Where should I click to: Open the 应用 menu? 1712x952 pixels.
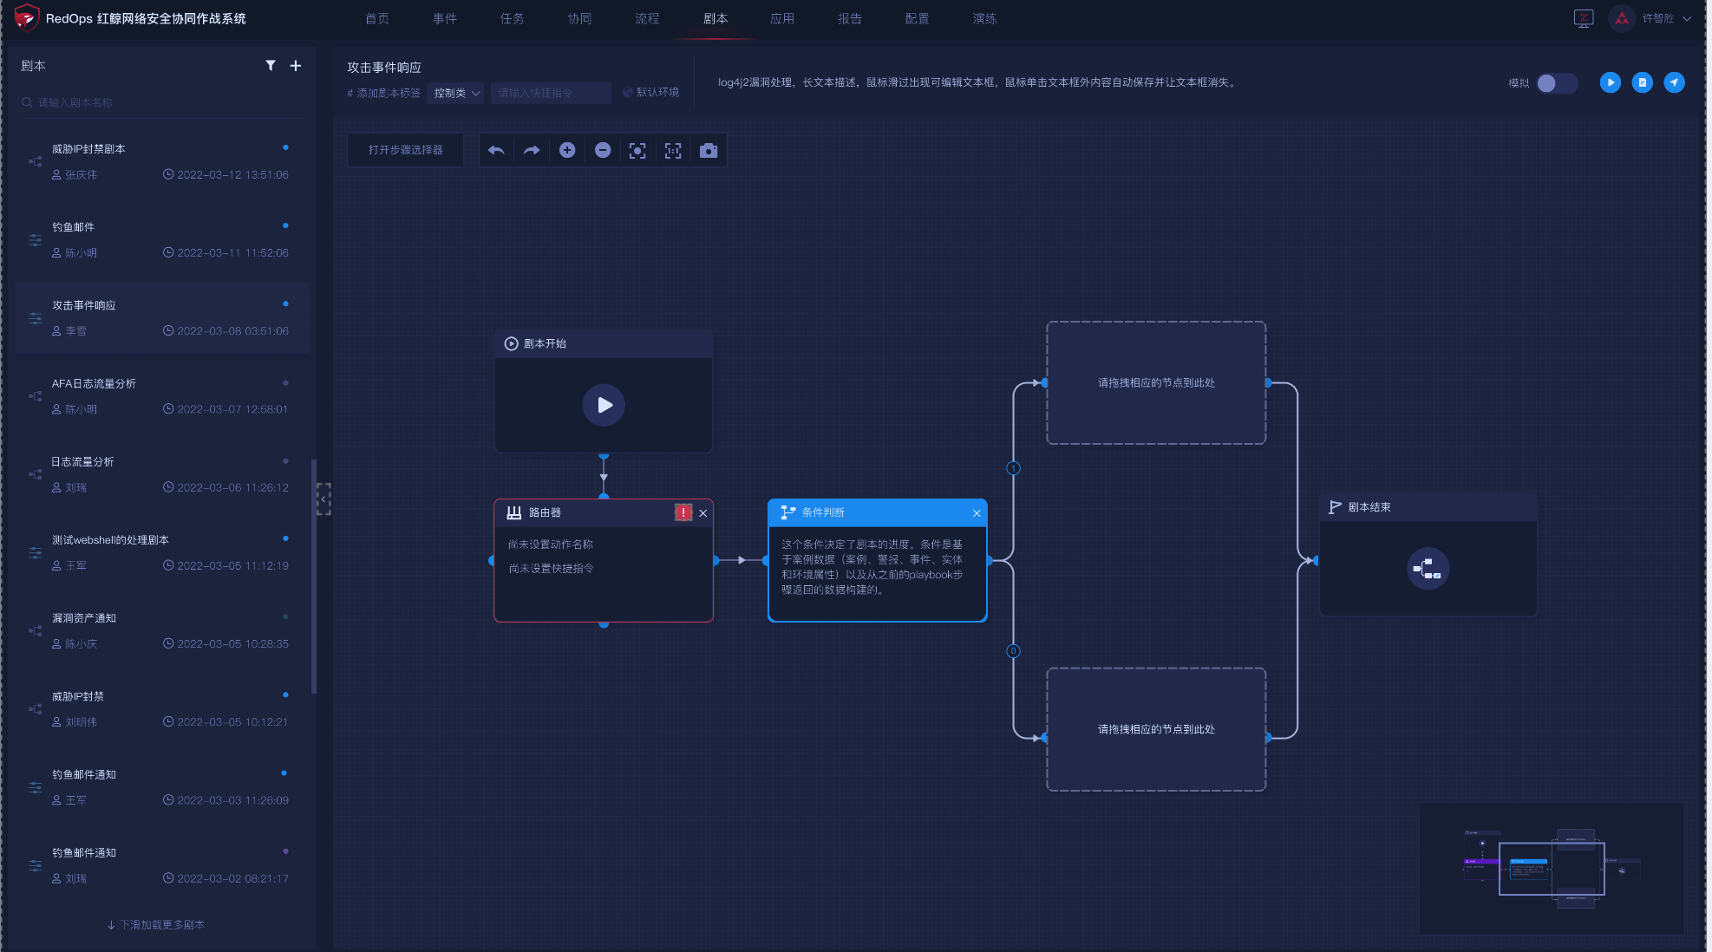(x=782, y=18)
